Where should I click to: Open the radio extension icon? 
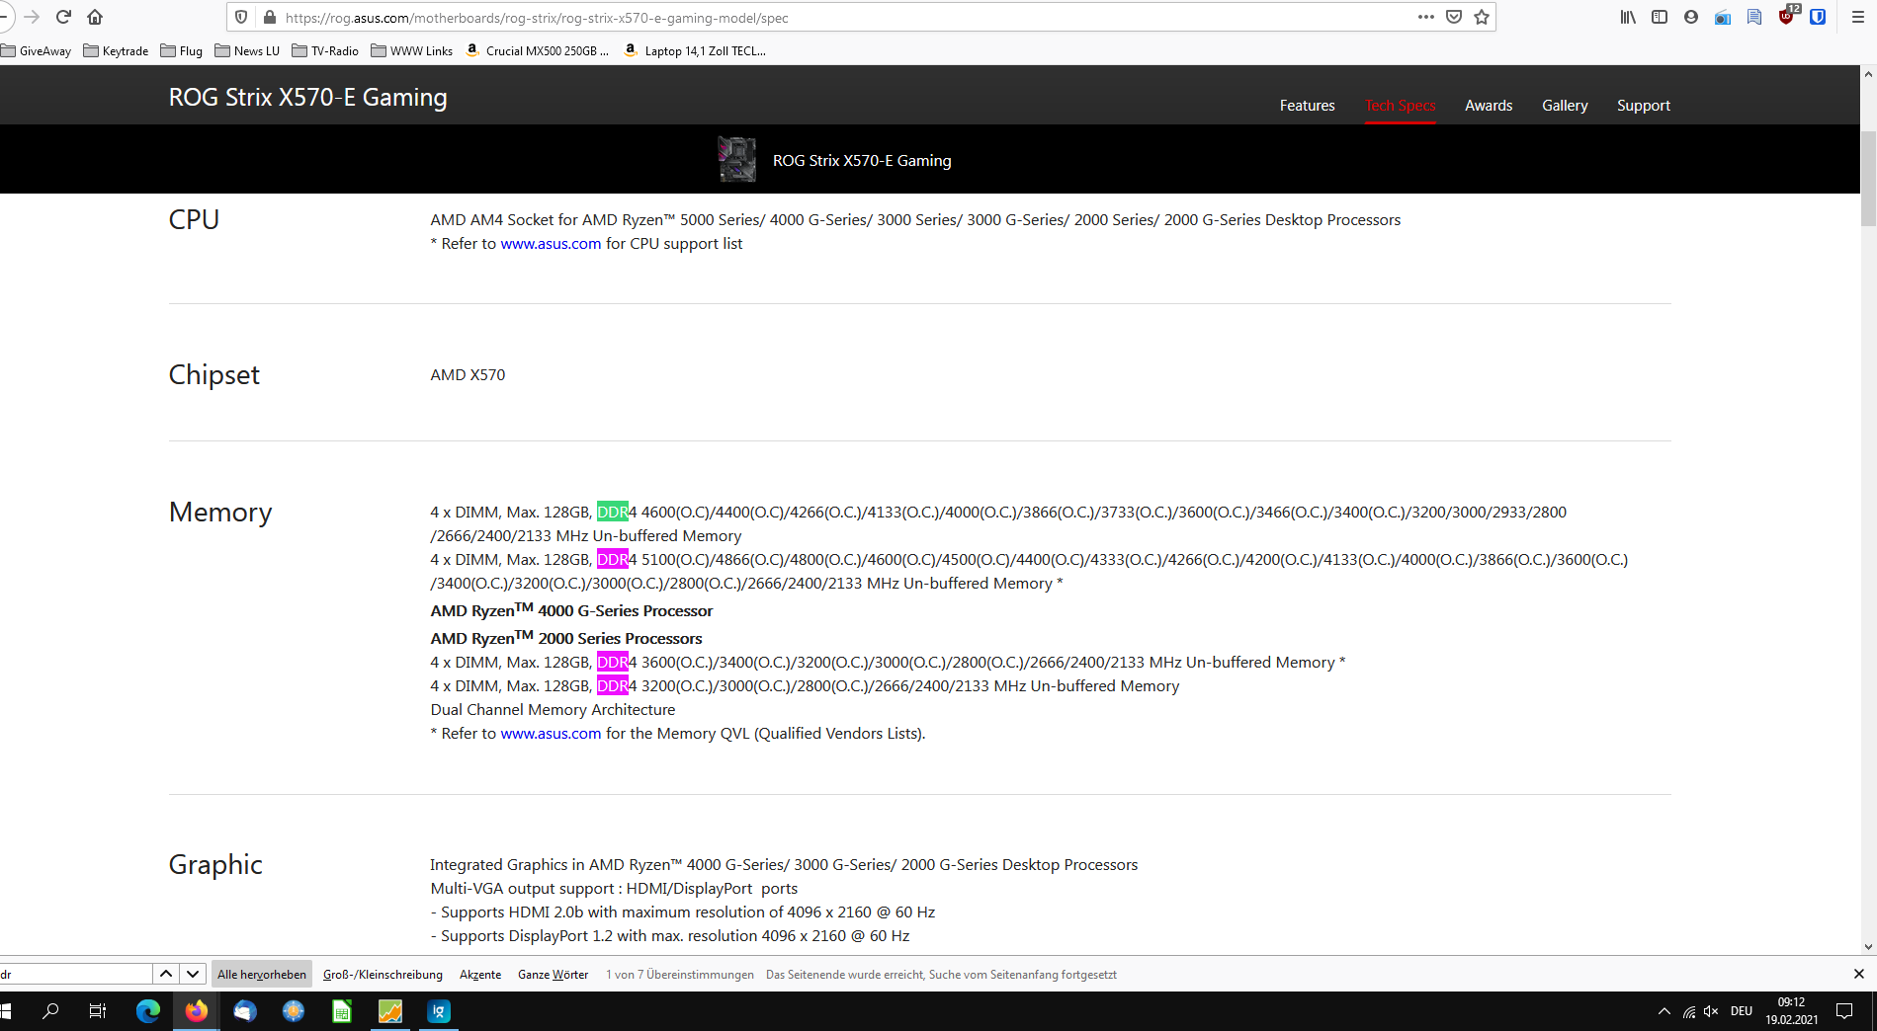pyautogui.click(x=1722, y=17)
